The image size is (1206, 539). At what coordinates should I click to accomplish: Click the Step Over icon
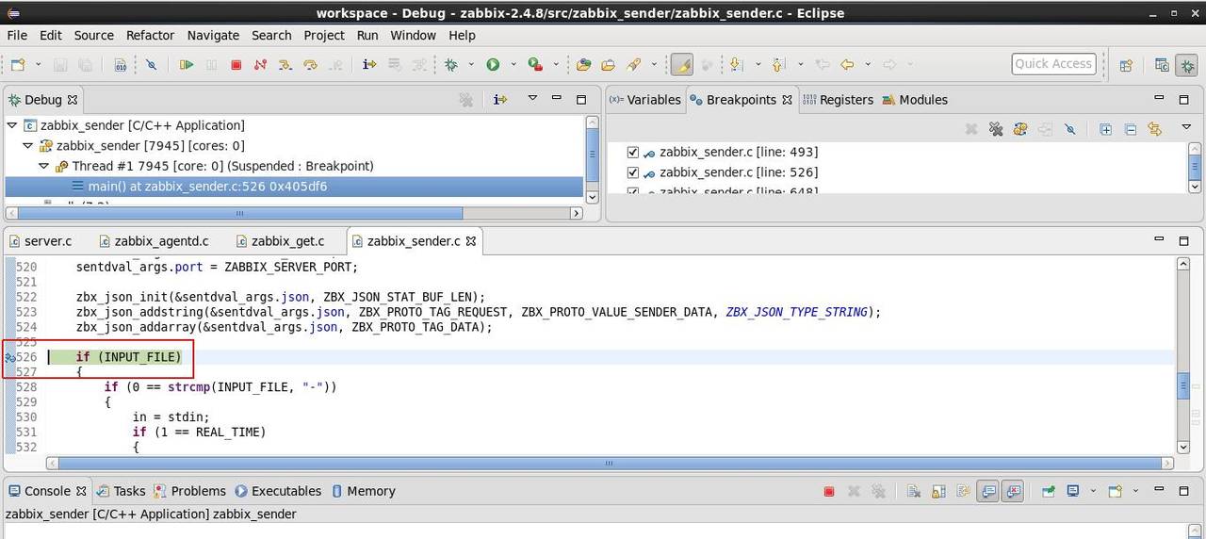click(x=309, y=65)
